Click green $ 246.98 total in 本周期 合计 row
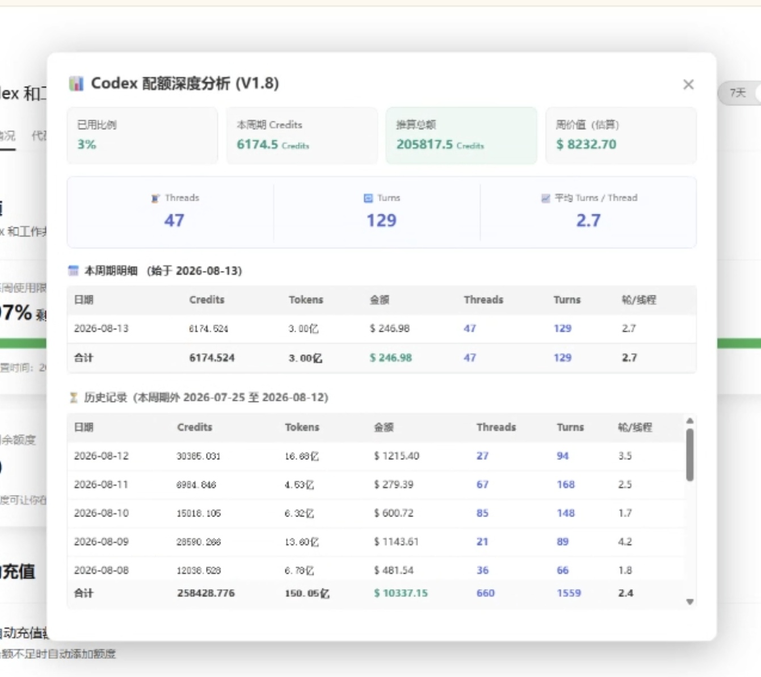 [391, 358]
